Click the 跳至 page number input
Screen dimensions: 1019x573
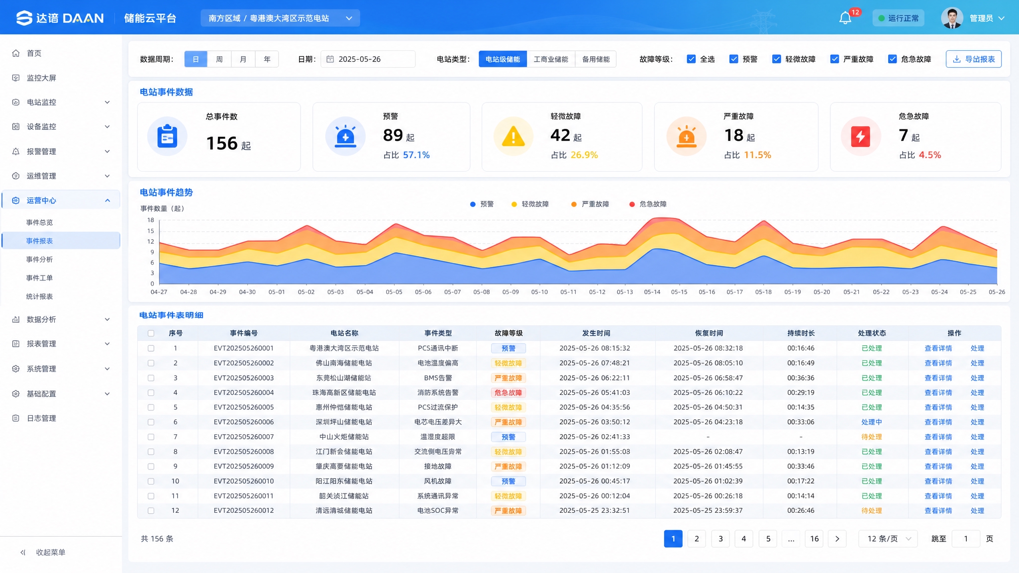(966, 539)
